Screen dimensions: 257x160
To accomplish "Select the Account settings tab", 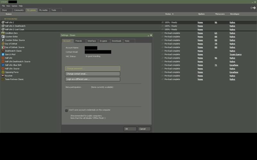I will tap(67, 41).
